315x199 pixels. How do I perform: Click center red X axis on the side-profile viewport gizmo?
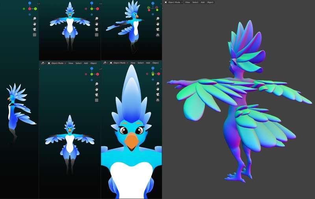click(30, 9)
